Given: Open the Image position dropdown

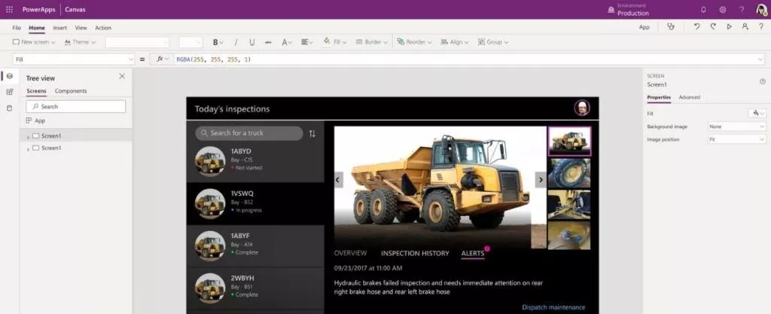Looking at the screenshot, I should click(x=736, y=140).
